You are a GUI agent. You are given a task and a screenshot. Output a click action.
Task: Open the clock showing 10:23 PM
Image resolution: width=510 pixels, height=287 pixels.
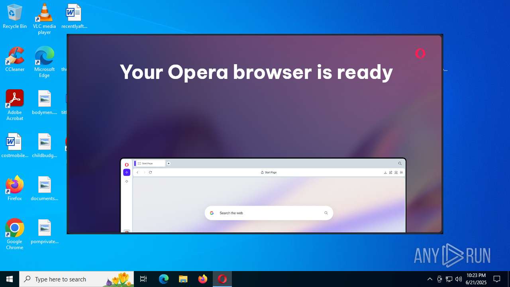pyautogui.click(x=476, y=279)
